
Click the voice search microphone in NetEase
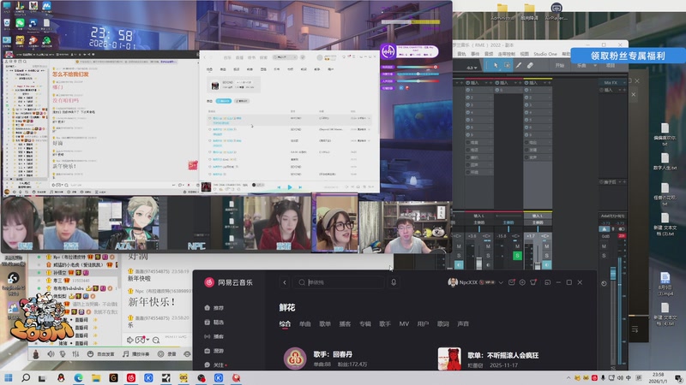pos(394,282)
